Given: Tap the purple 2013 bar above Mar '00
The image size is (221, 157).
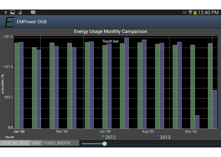Looking at the screenshot, I should (56, 87).
